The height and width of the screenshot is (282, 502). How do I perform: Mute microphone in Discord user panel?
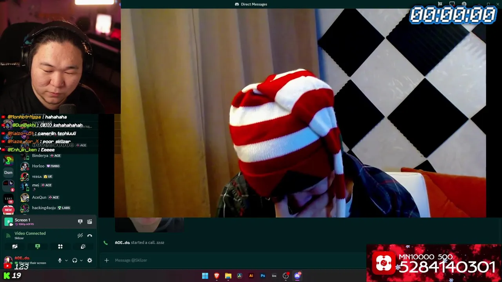point(60,260)
